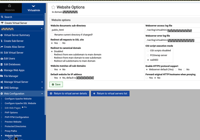This screenshot has height=140, width=200.
Task: Click the Virtual Server Summary info icon
Action: tap(1, 35)
